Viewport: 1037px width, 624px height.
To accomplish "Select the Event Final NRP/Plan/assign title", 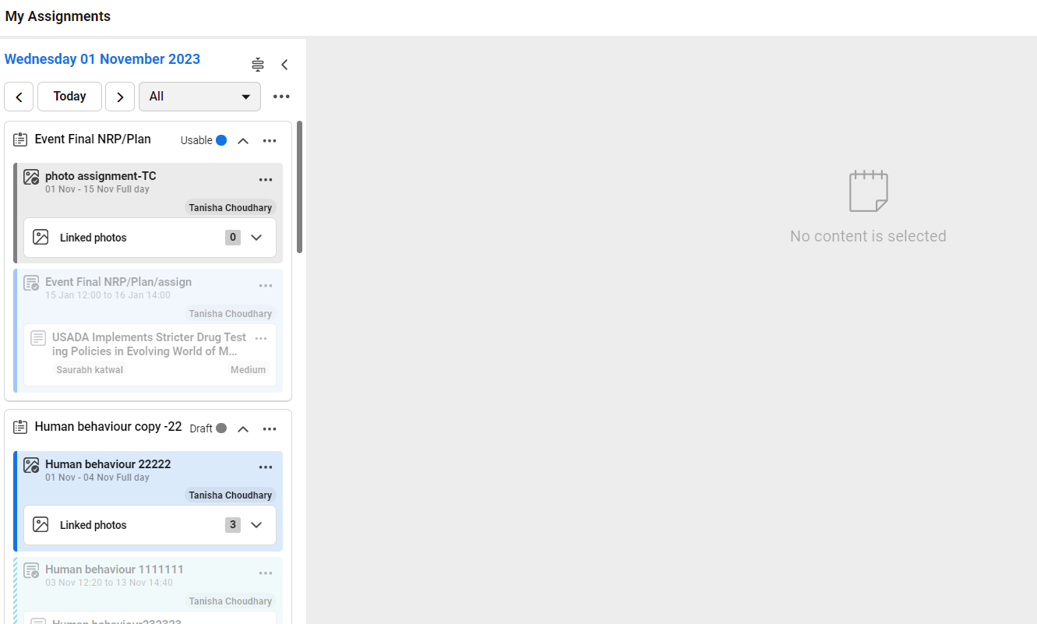I will coord(118,282).
